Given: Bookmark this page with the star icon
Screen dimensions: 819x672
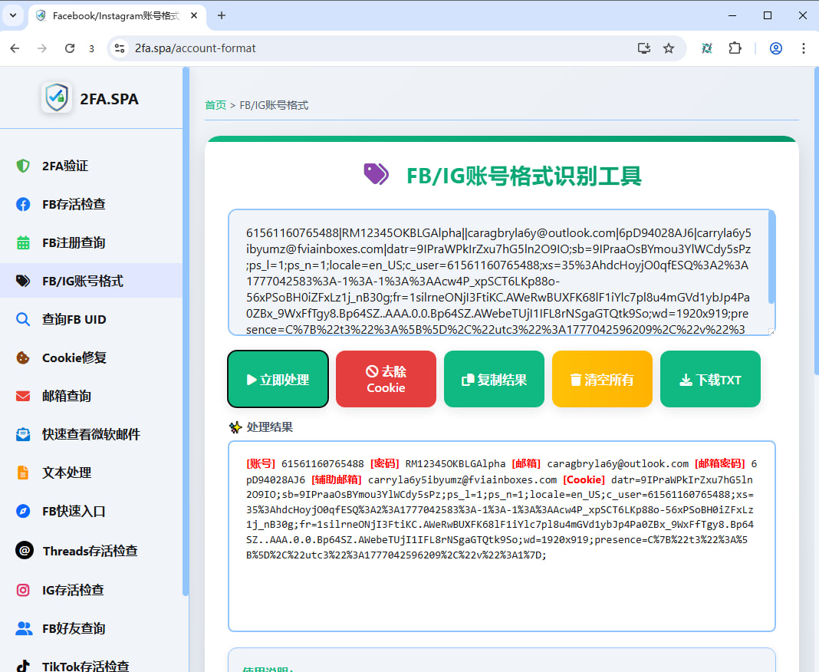Looking at the screenshot, I should [x=669, y=48].
